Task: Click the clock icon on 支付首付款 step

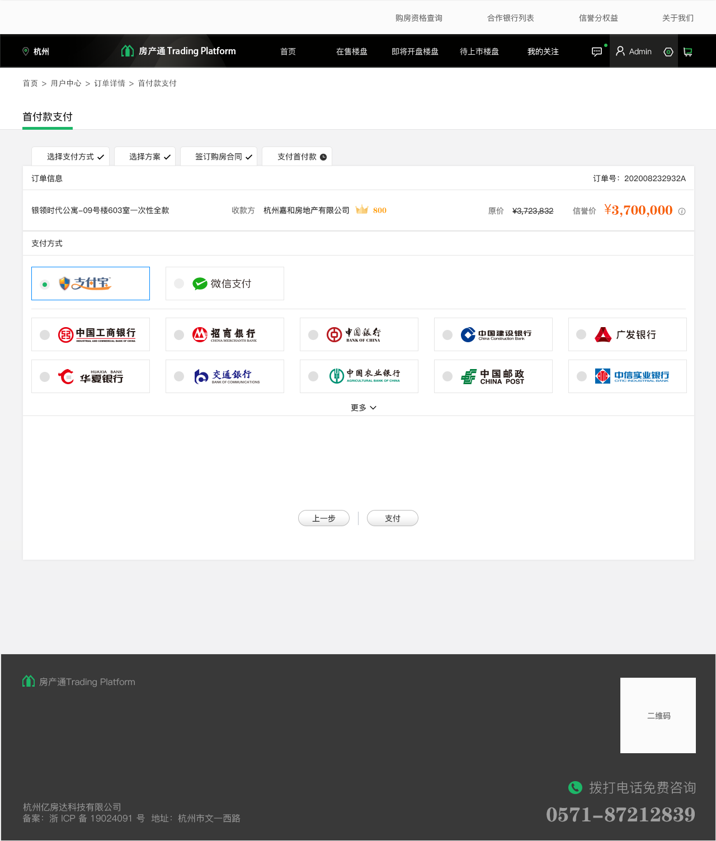Action: coord(323,157)
